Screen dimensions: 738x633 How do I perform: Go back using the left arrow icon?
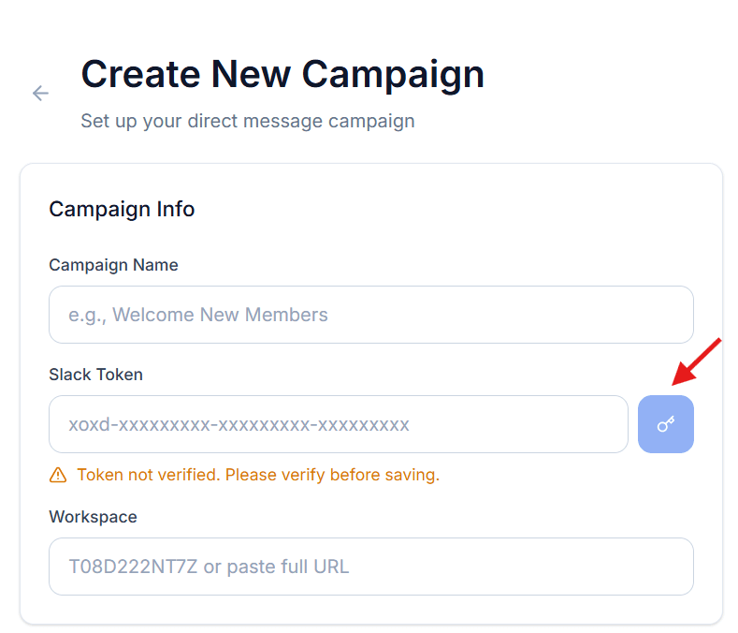point(40,93)
